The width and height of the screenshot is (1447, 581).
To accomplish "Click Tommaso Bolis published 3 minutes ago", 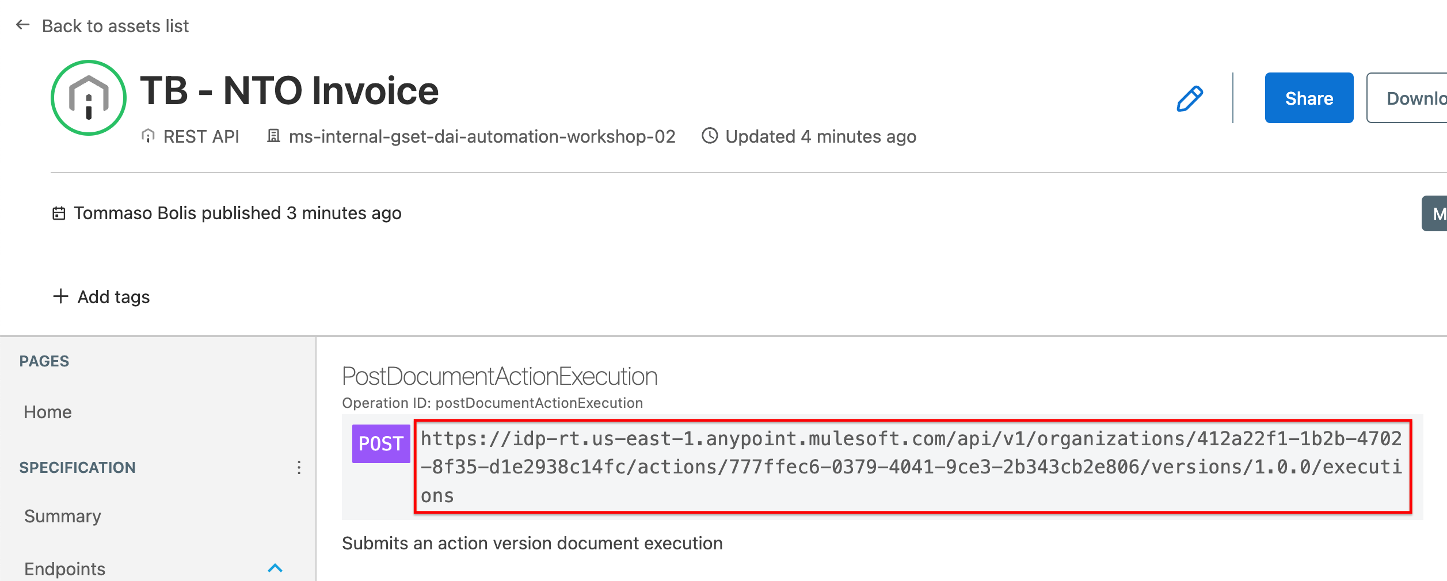I will point(238,213).
